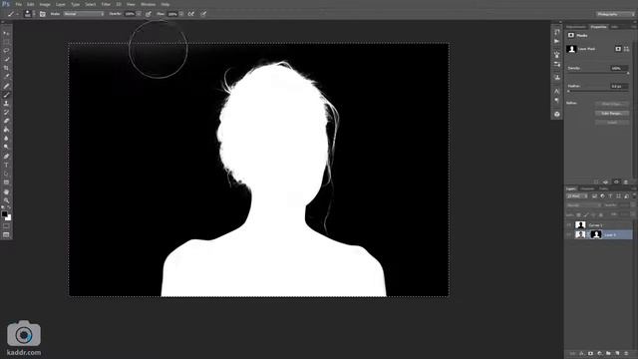
Task: Click the foreground color swatch
Action: click(x=4, y=213)
